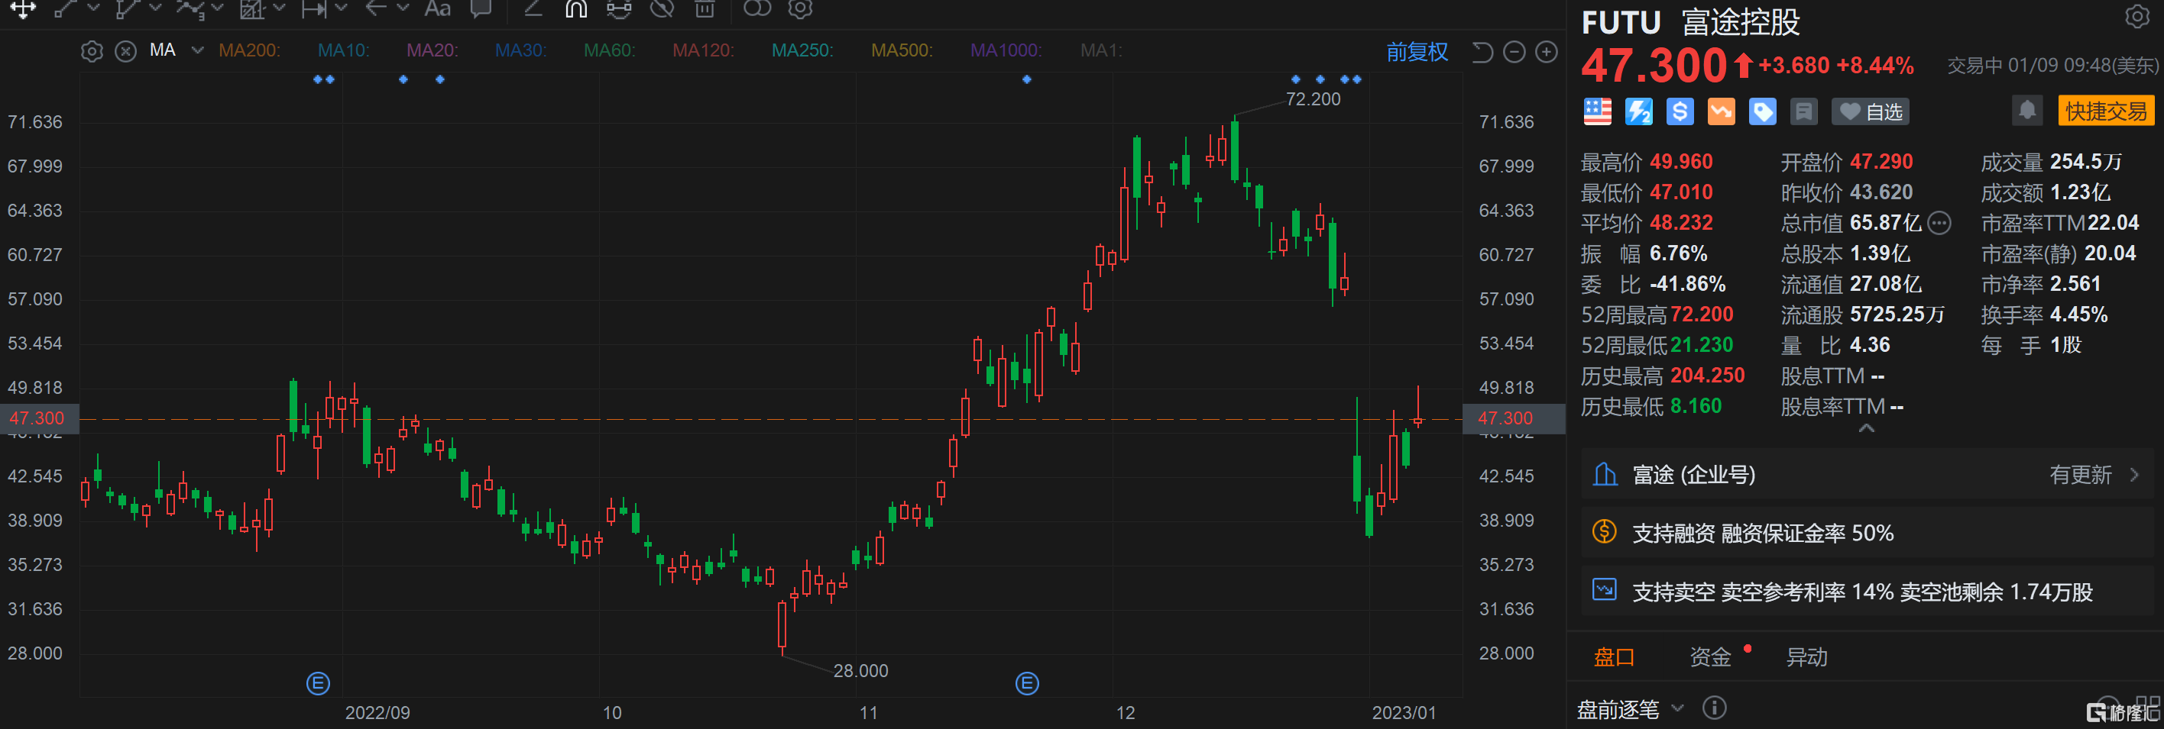Select the parallel channel drawing tool

[x=128, y=8]
